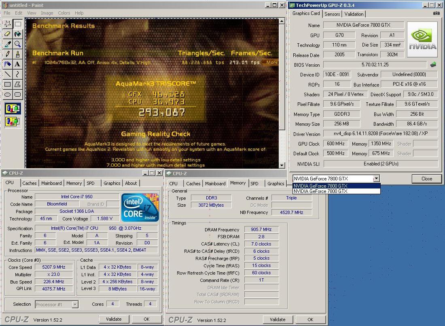Choose the transparent selection option in Paint
Screen dimensions: 445x326
pyautogui.click(x=13, y=121)
